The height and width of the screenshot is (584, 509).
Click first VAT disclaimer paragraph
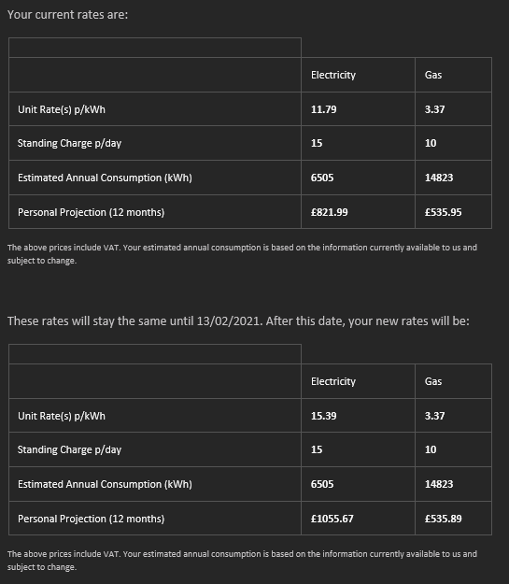[x=242, y=254]
